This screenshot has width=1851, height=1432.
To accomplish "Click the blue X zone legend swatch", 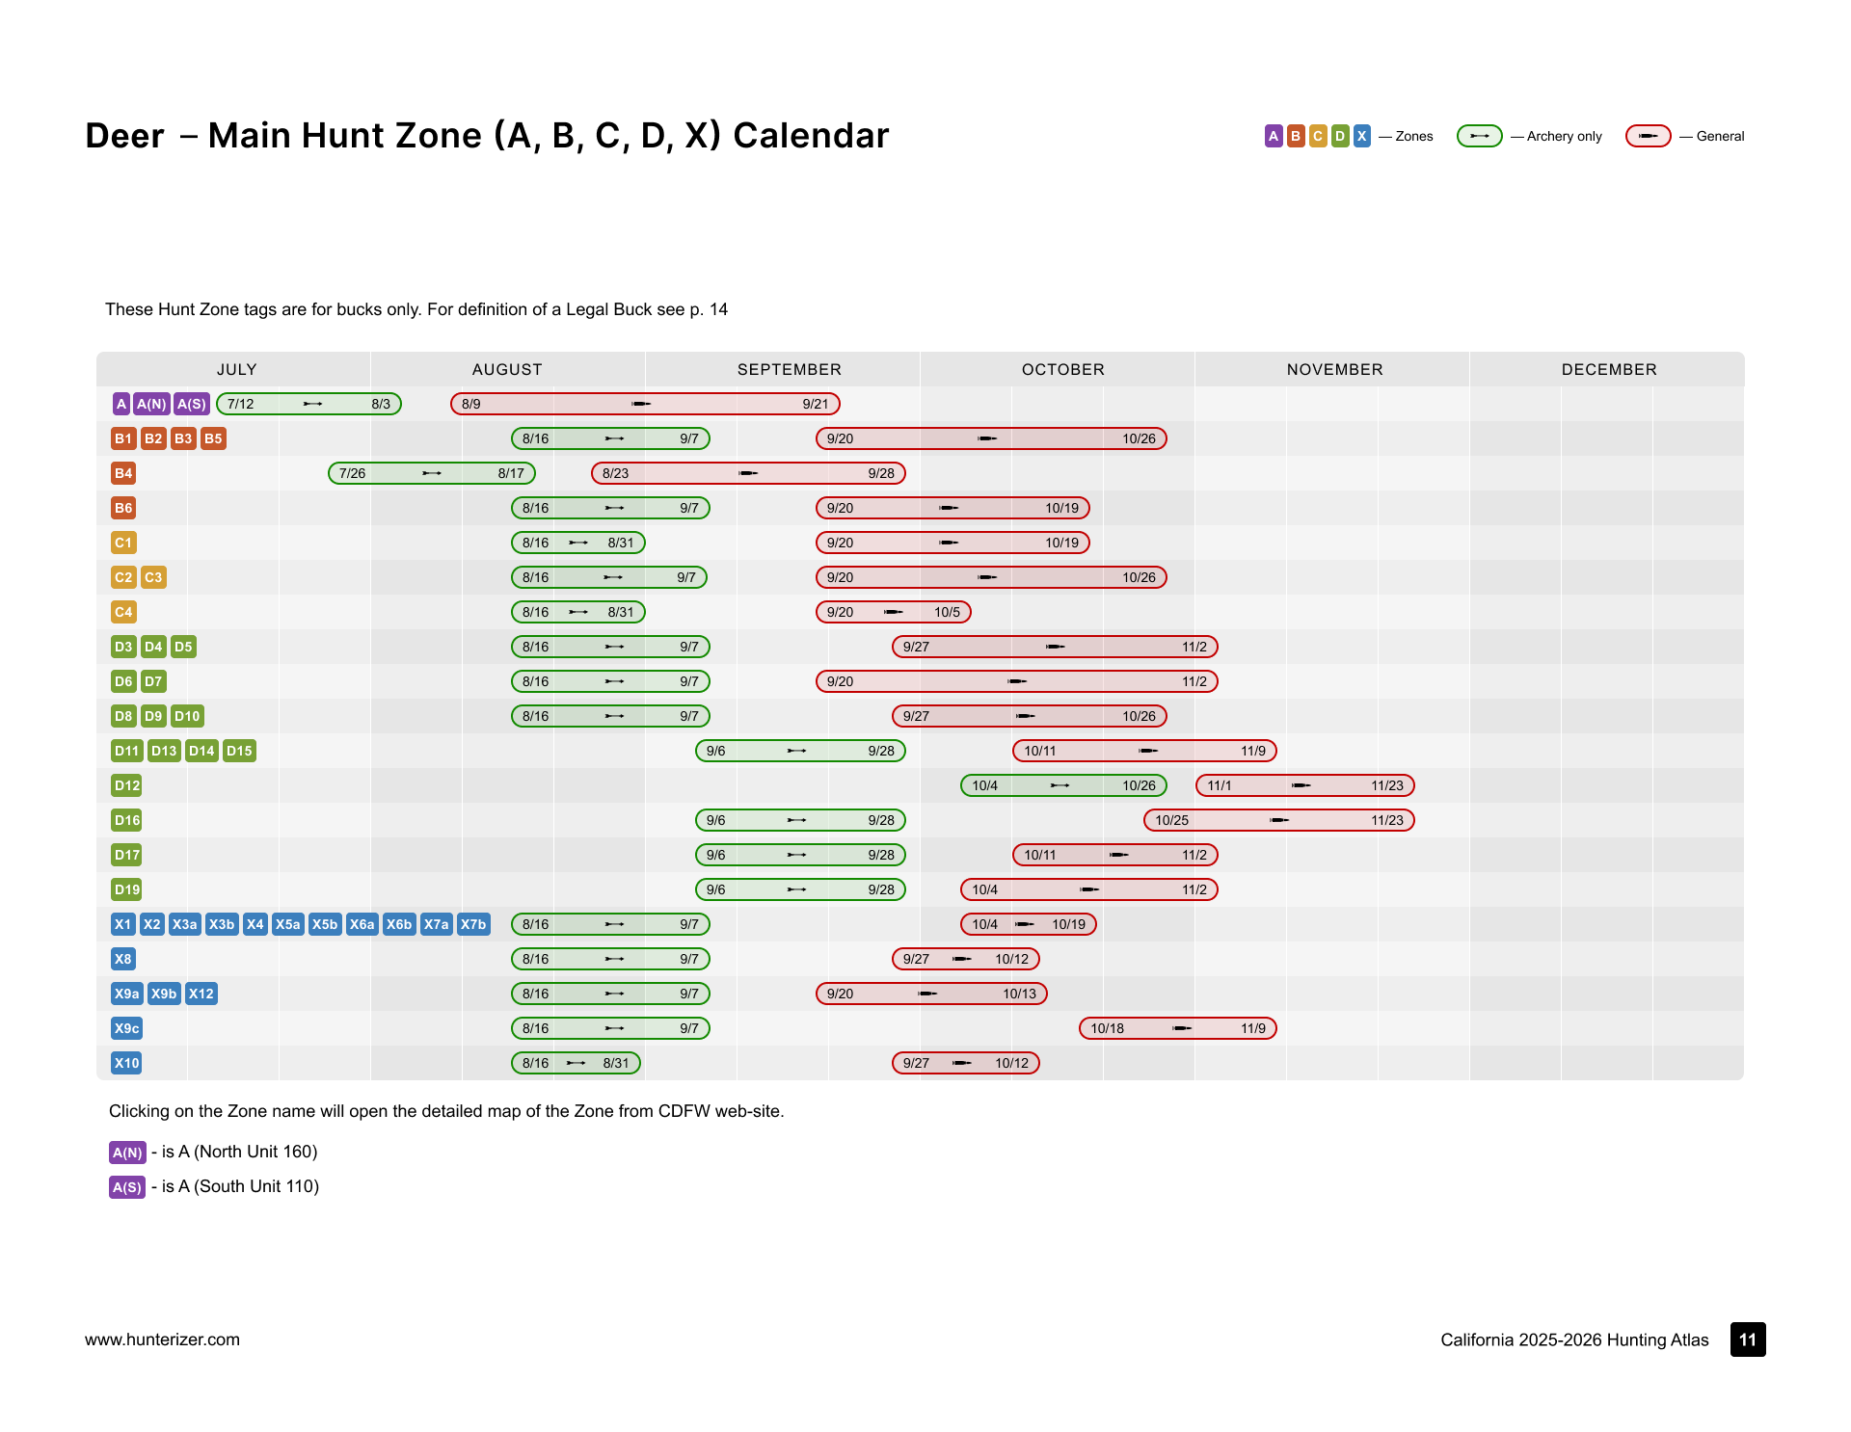I will [1362, 136].
